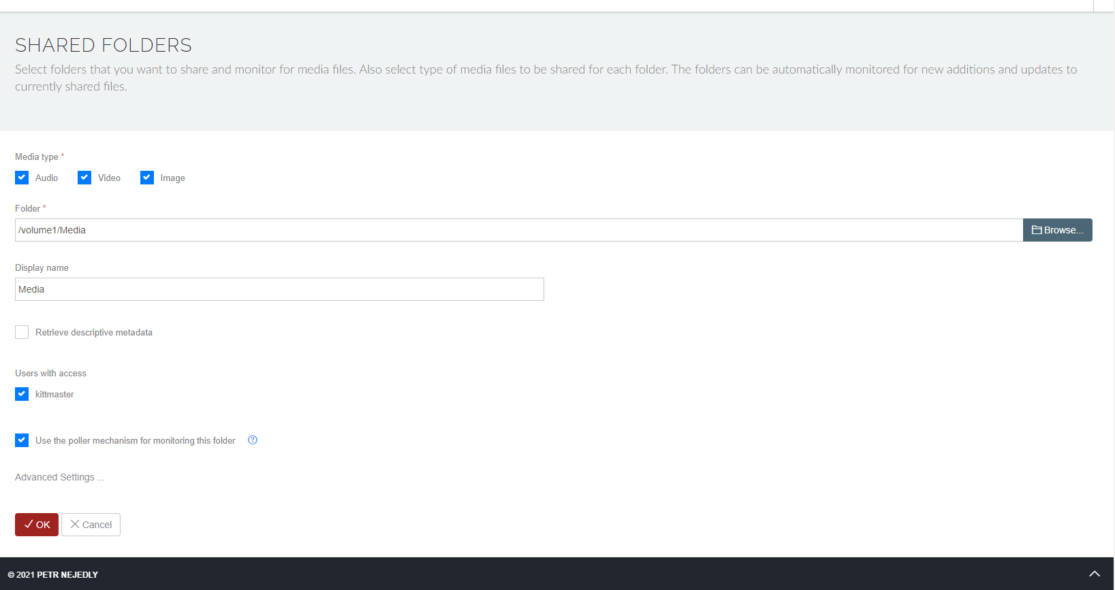Click the scroll-to-top chevron in the footer
This screenshot has height=590, width=1115.
(x=1095, y=574)
